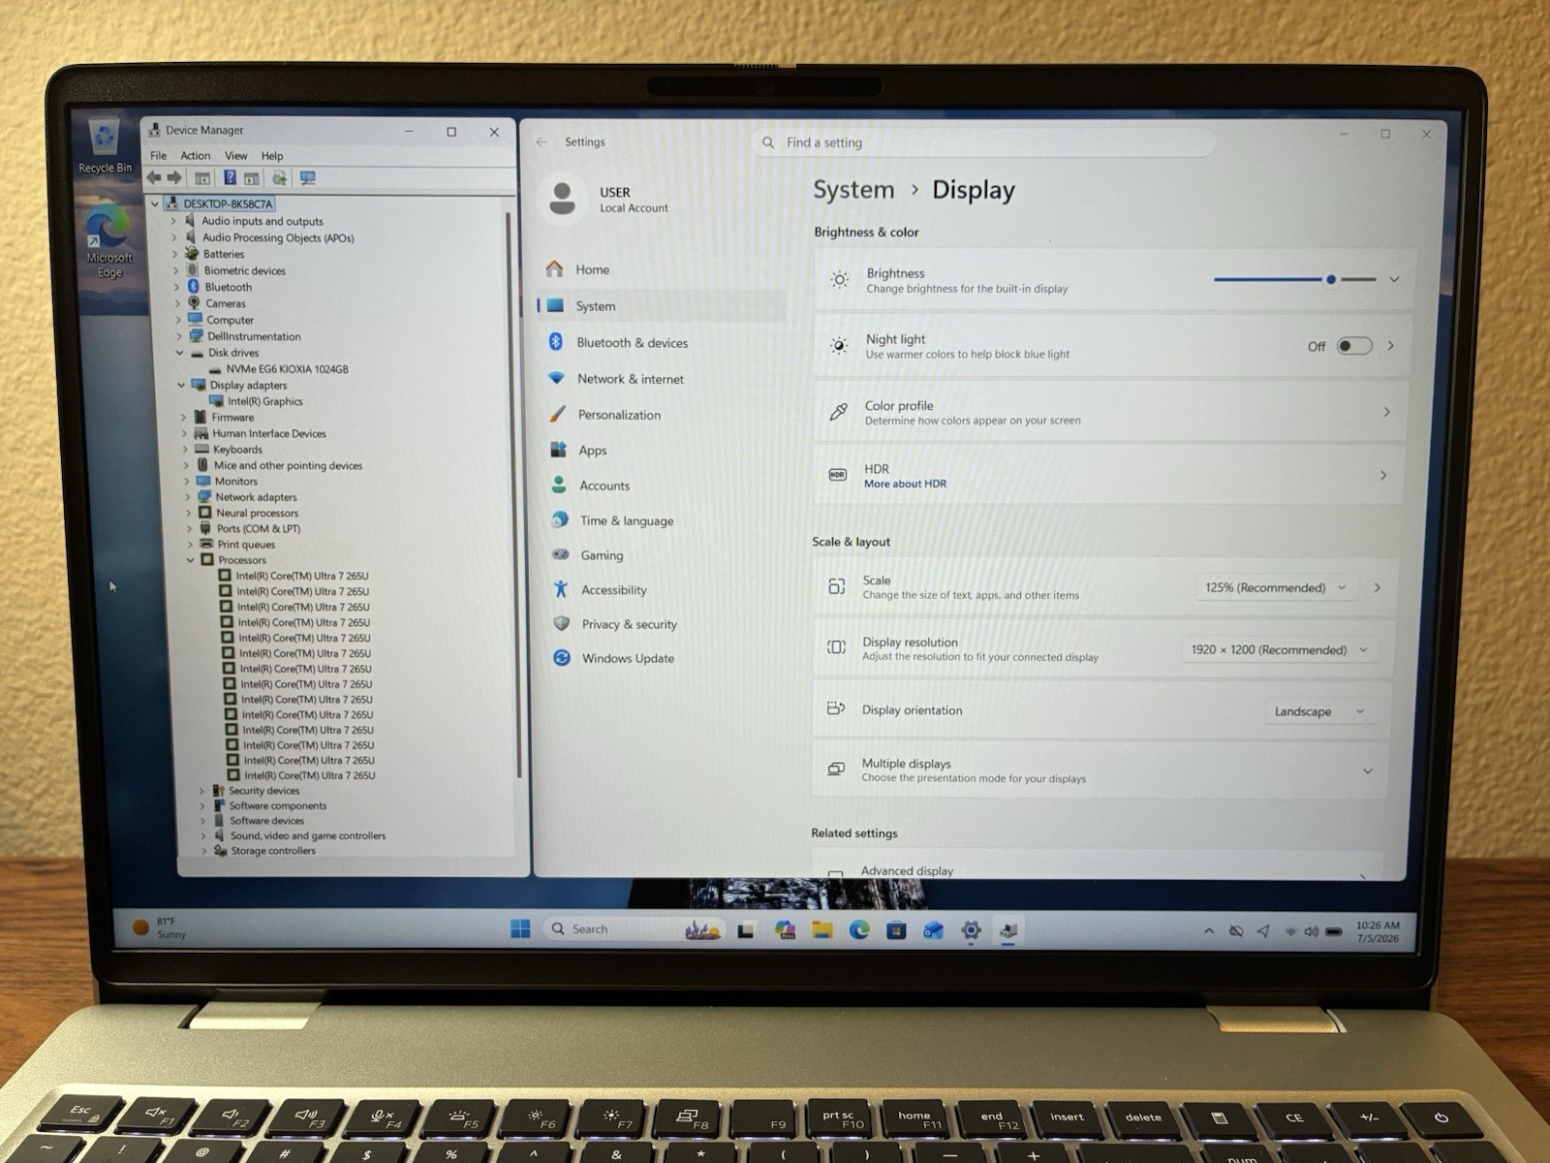Screen dimensions: 1550x1163
Task: Open Display orientation Landscape dropdown
Action: click(1319, 711)
